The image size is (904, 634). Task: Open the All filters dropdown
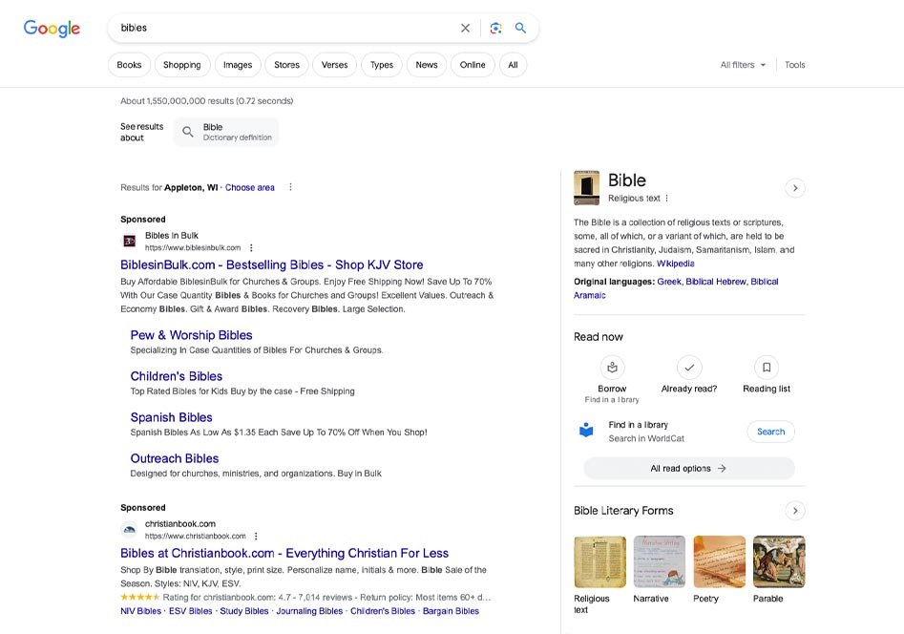[x=743, y=65]
